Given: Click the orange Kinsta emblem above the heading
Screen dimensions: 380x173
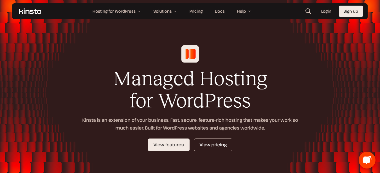Looking at the screenshot, I should pos(190,54).
